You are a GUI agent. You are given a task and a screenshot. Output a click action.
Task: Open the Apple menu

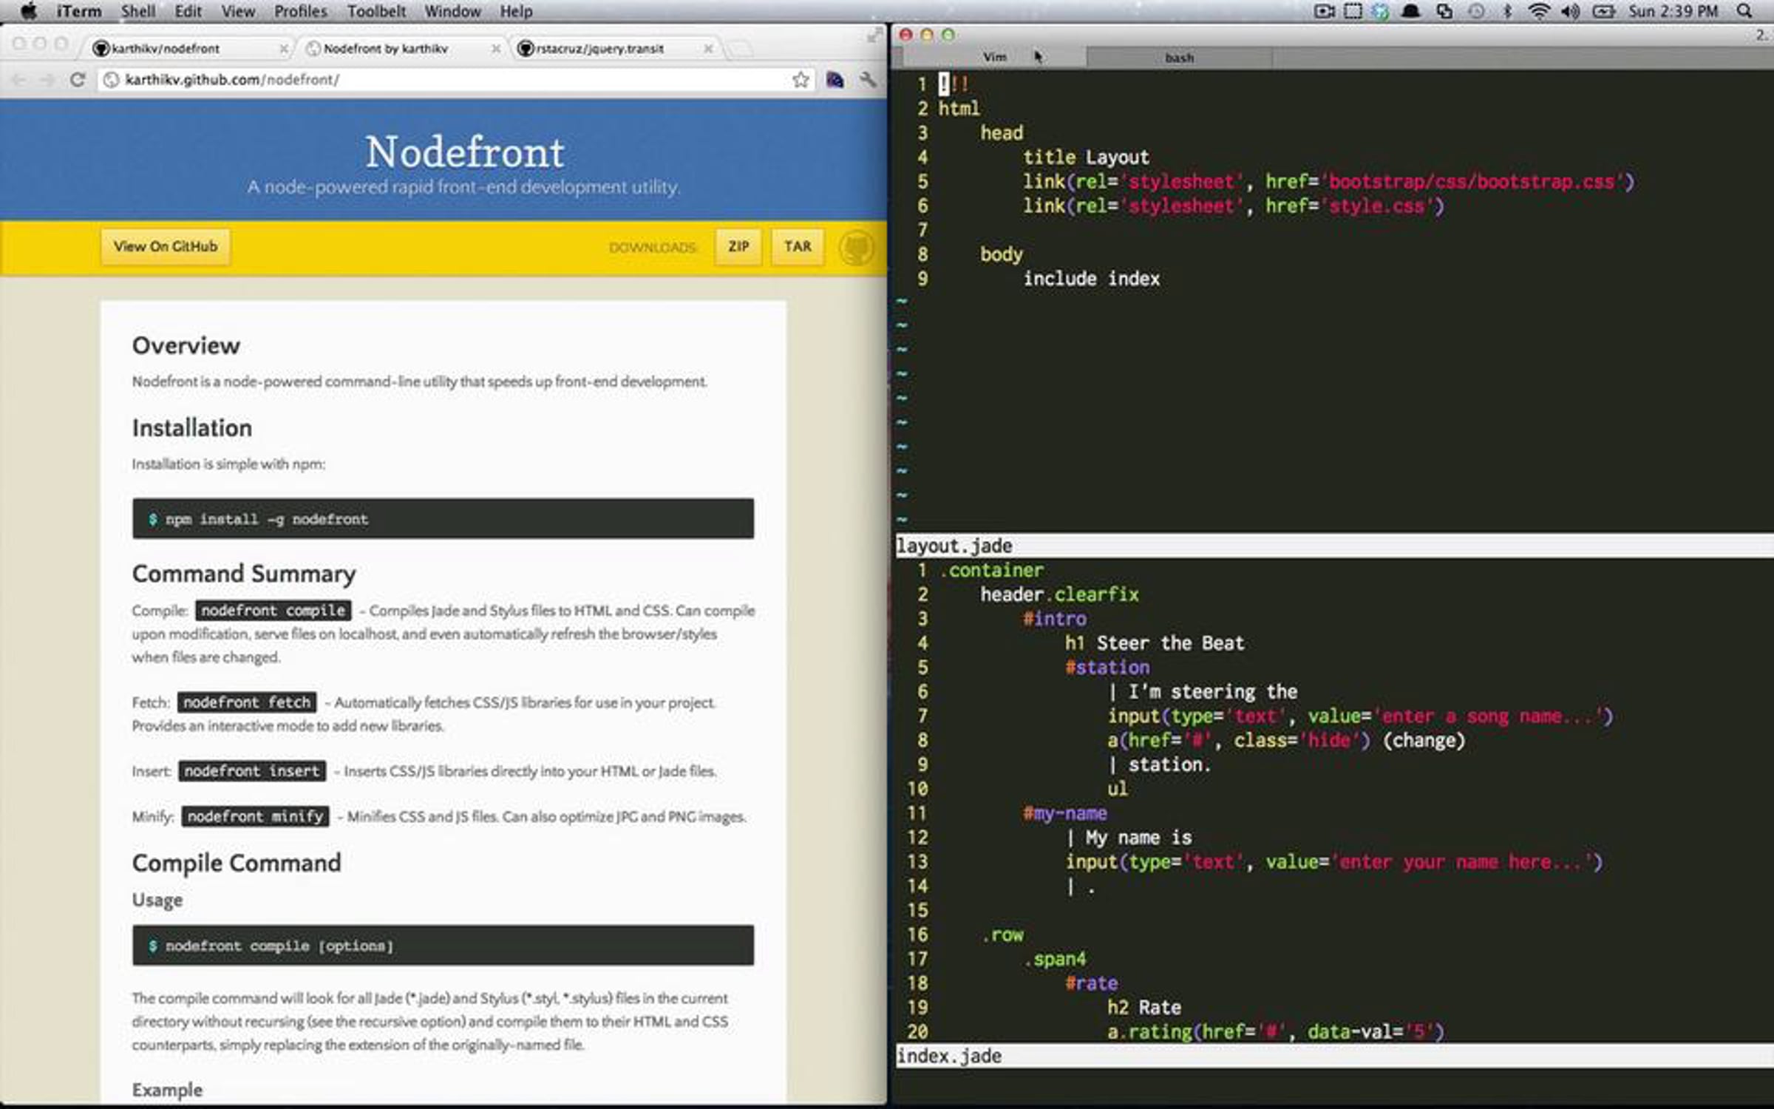pyautogui.click(x=28, y=11)
